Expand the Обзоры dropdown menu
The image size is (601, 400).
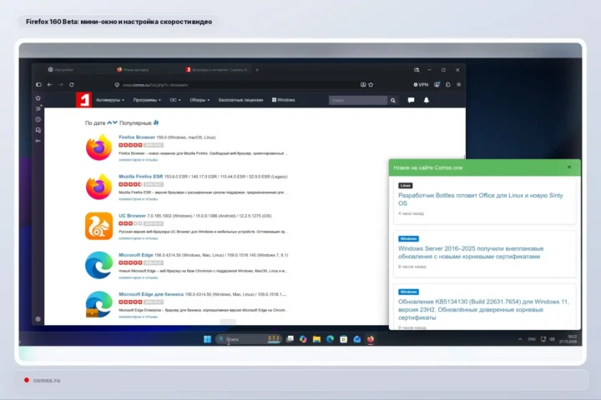click(199, 100)
